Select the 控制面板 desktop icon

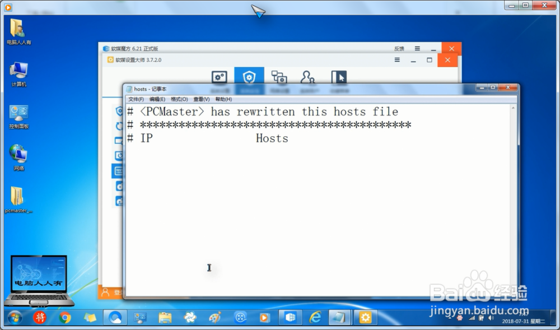click(18, 117)
